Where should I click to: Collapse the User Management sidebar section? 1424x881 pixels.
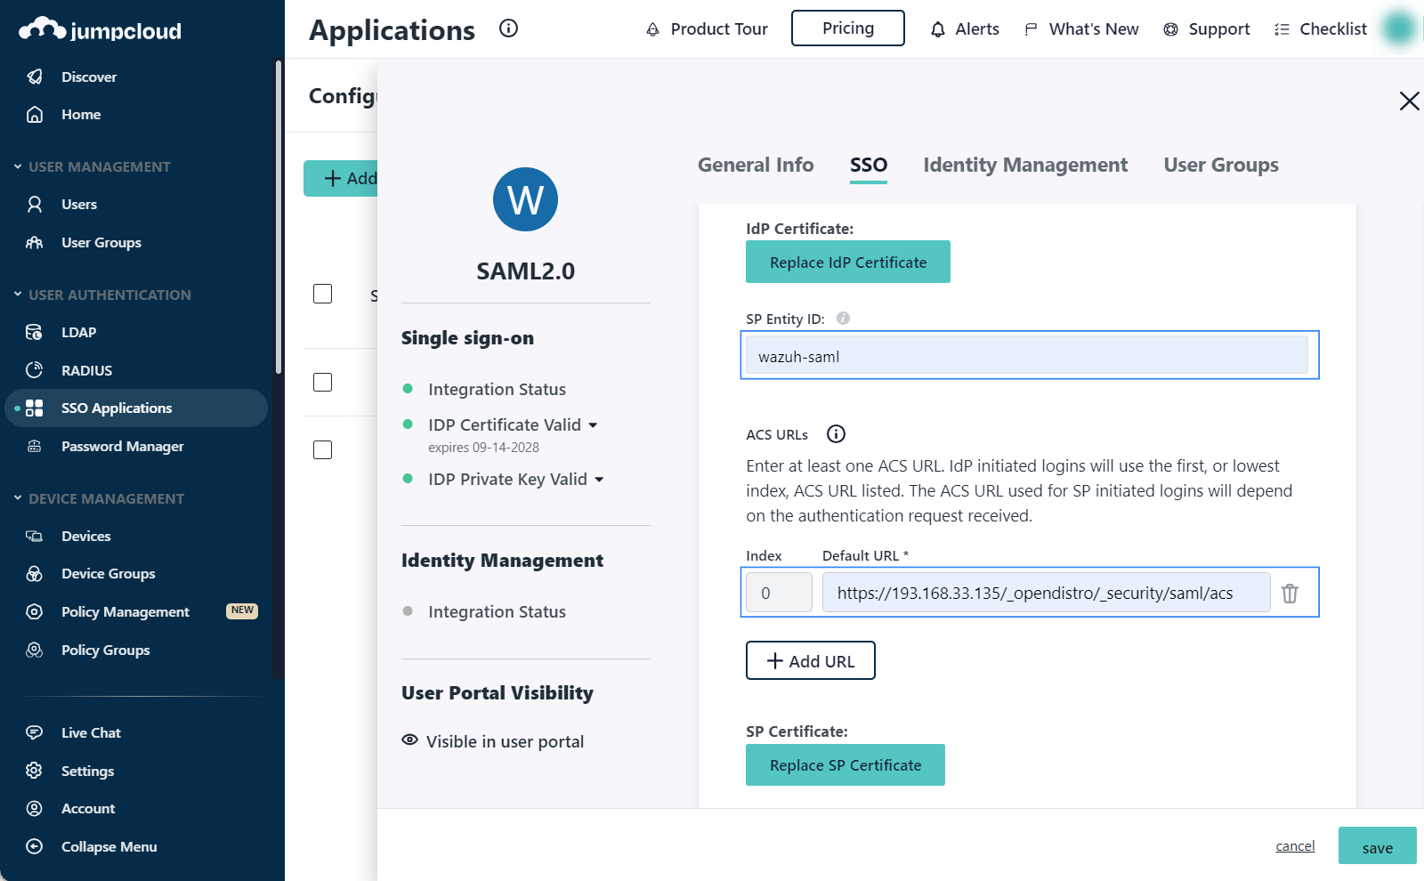[18, 166]
